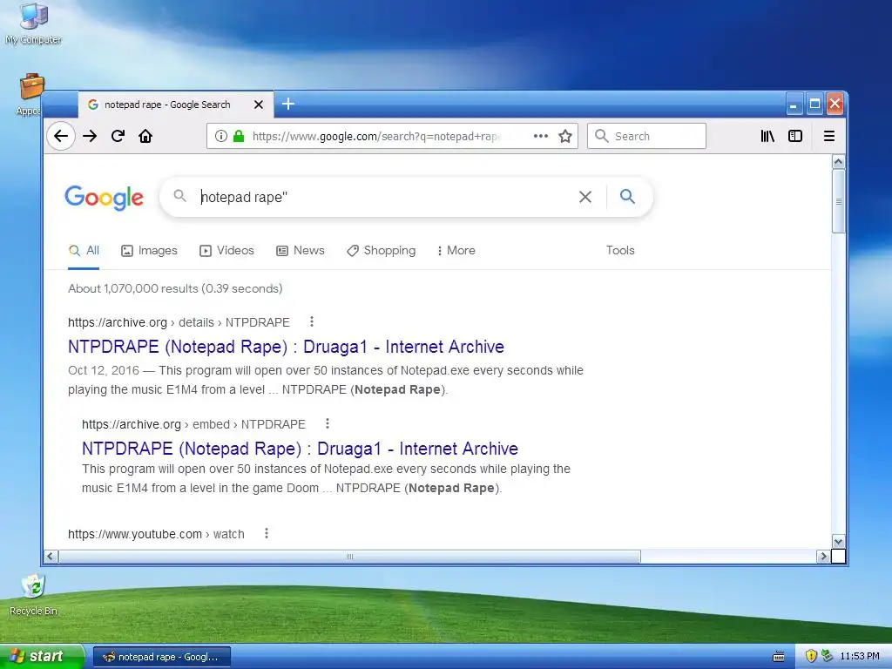Show site information icon in address bar

[220, 136]
